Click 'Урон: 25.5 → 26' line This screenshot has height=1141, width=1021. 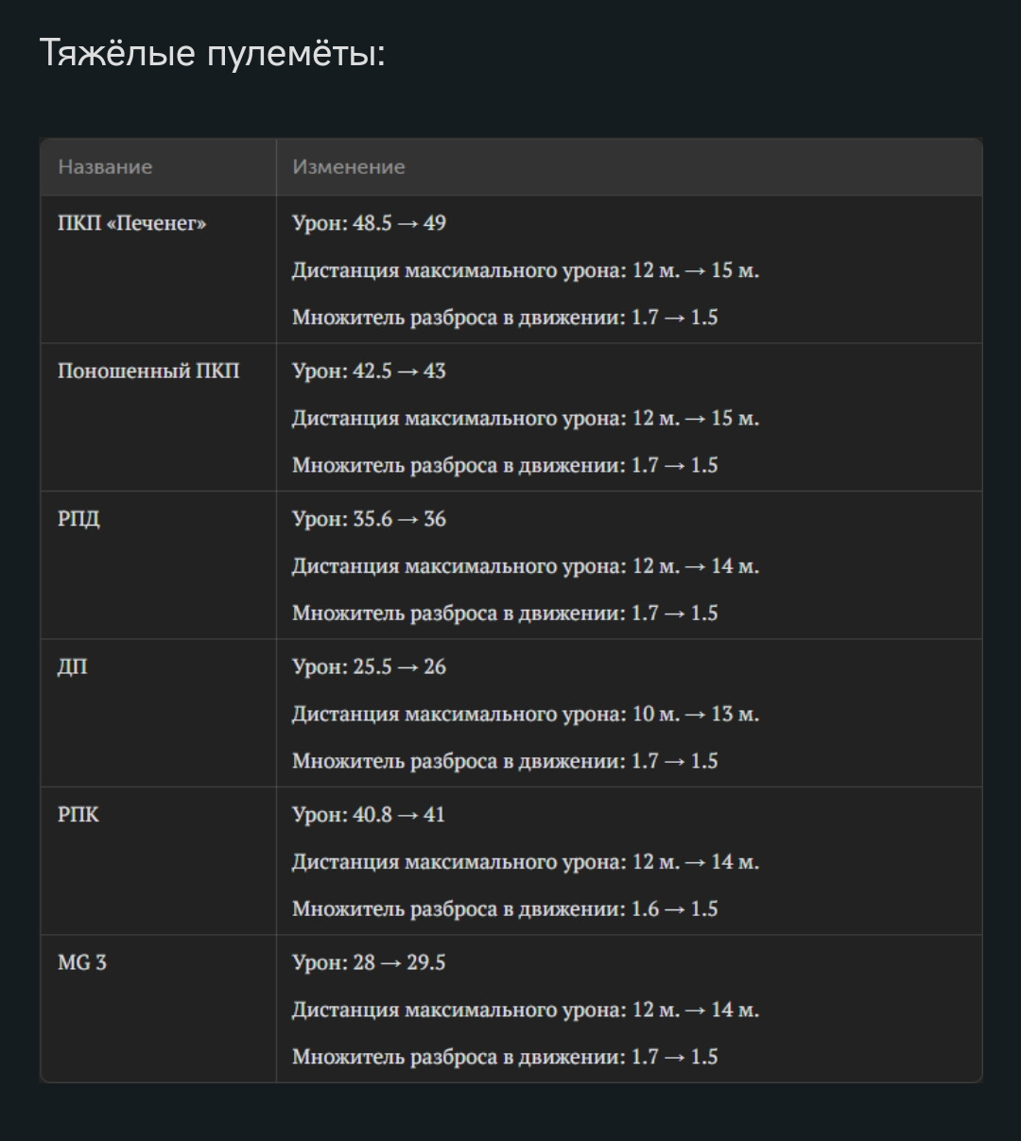(x=369, y=667)
